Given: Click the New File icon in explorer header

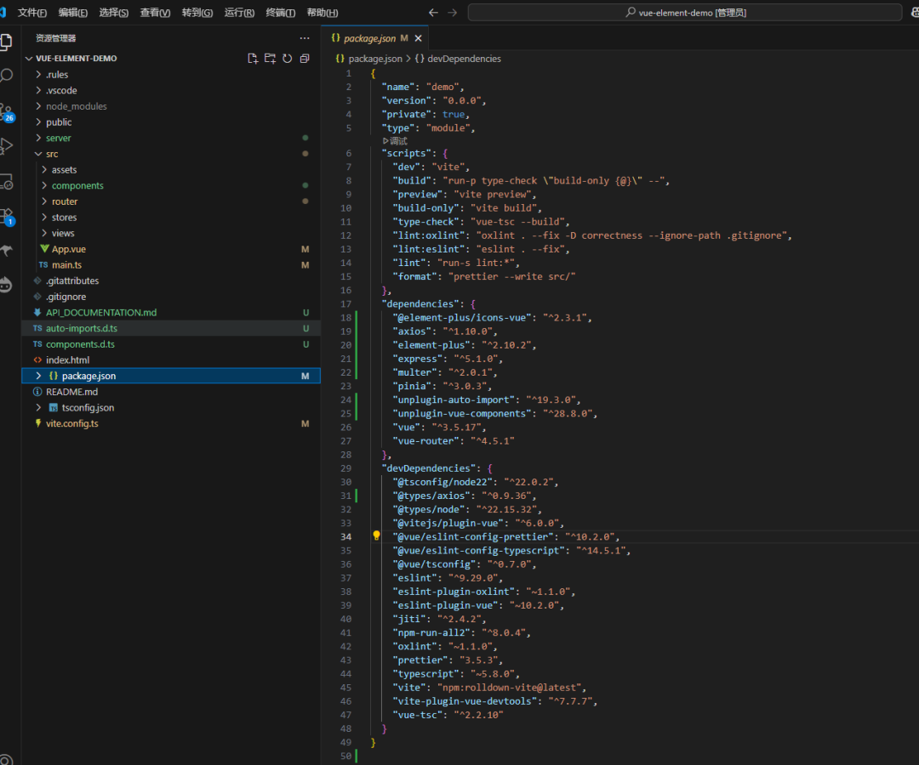Looking at the screenshot, I should point(253,59).
